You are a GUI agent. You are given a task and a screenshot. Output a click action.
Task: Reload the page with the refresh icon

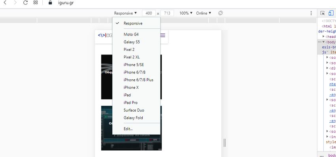pyautogui.click(x=25, y=3)
